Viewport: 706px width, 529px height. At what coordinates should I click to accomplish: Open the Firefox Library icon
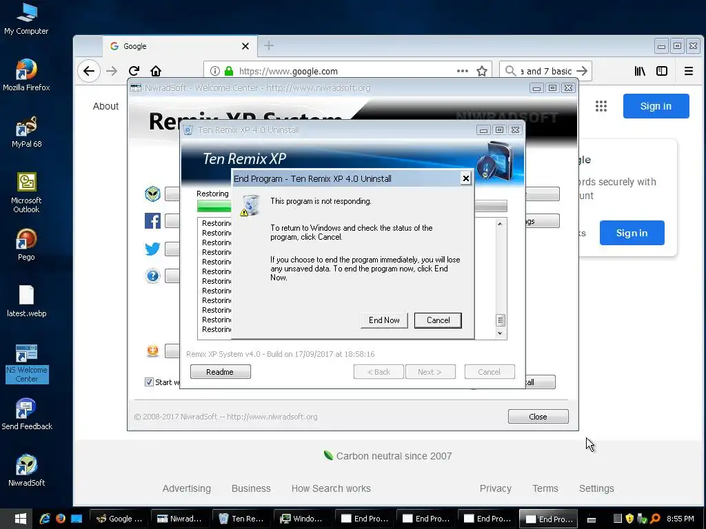[x=640, y=71]
